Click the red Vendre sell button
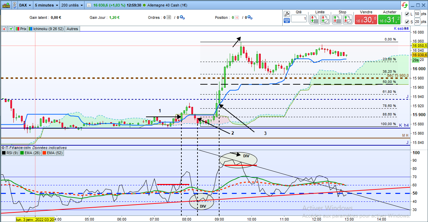 (x=366, y=20)
